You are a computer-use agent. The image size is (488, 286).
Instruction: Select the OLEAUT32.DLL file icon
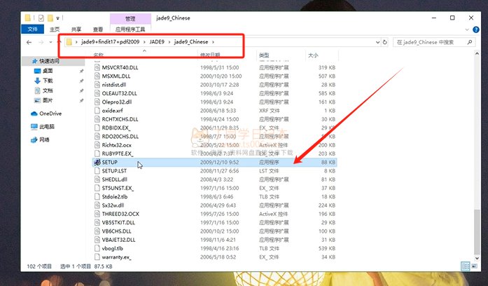tap(97, 93)
